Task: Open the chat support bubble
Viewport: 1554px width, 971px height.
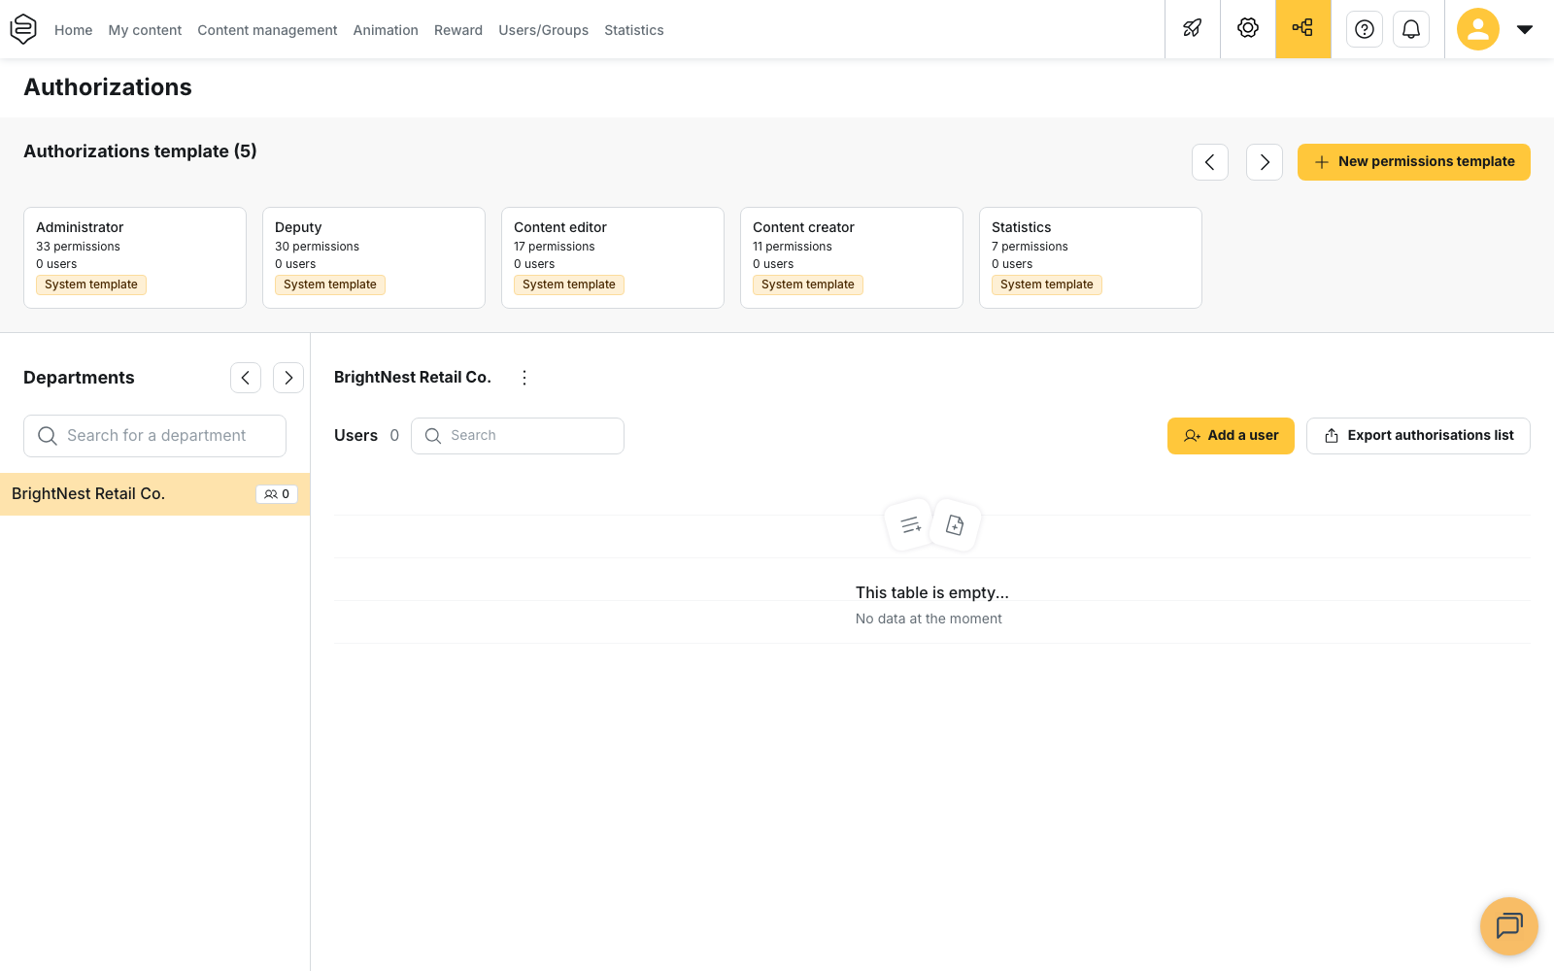Action: point(1509,926)
